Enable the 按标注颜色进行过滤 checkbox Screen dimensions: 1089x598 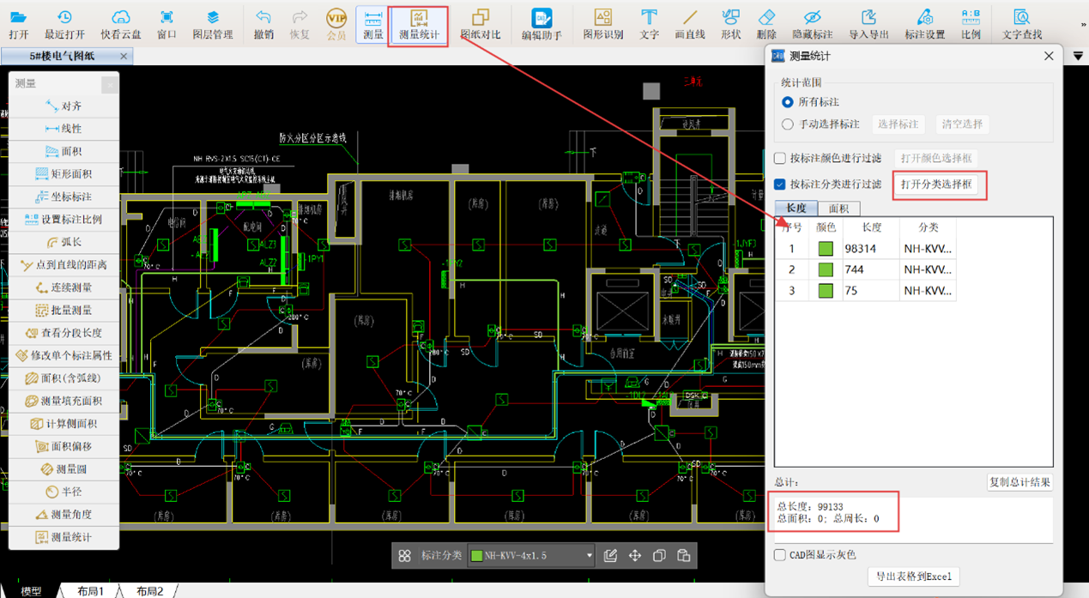[x=780, y=159]
